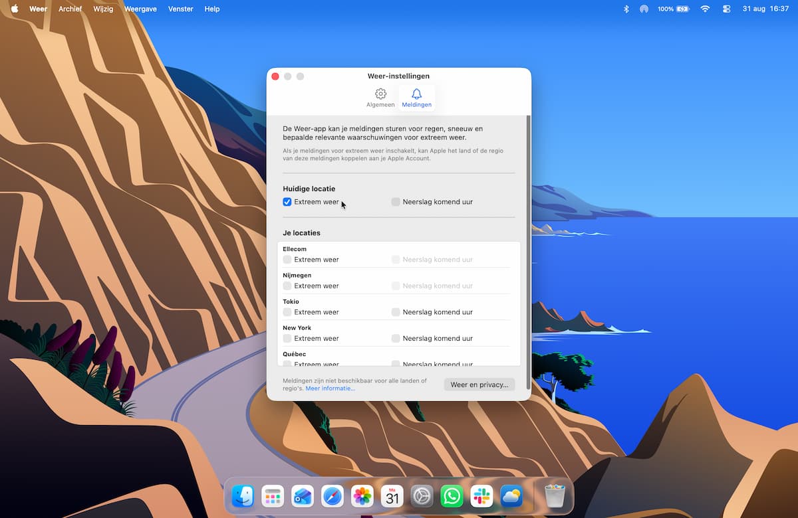Screen dimensions: 798x518
Task: Click the Weer en privacy button
Action: (479, 385)
